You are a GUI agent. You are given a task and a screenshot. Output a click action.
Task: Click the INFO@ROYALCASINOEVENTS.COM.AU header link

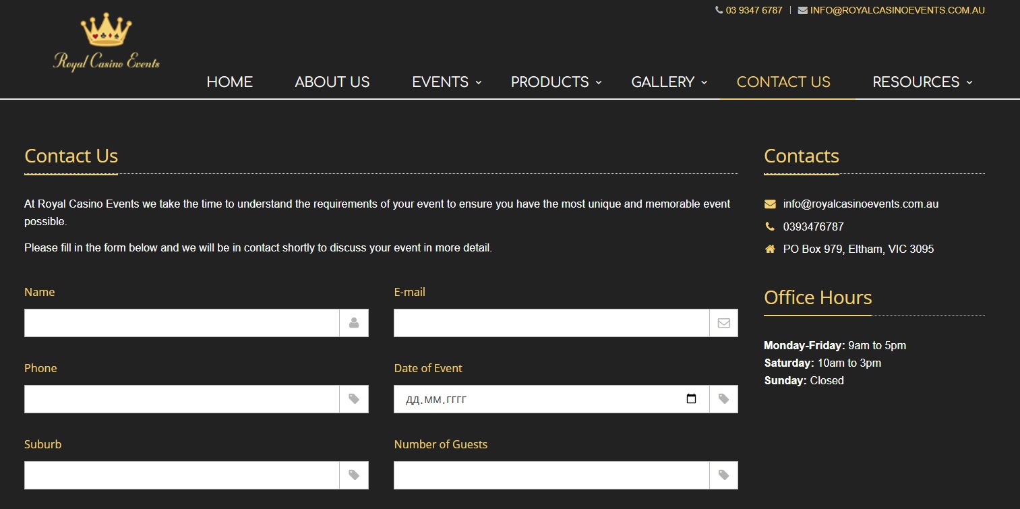pyautogui.click(x=898, y=10)
